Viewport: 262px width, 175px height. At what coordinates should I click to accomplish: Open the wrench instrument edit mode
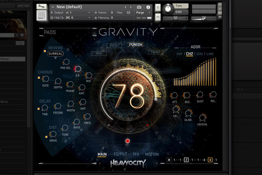[41, 7]
